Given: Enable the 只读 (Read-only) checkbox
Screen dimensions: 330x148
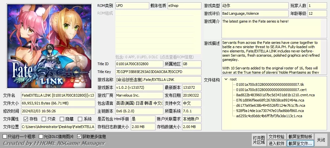Looking at the screenshot, I should click(44, 119).
